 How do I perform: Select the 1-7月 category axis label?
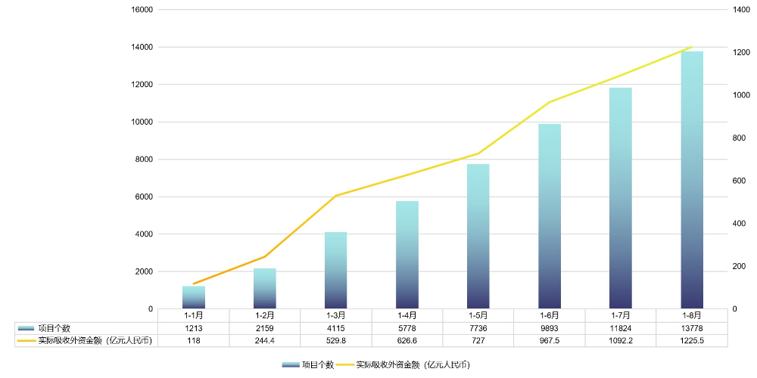(x=621, y=315)
